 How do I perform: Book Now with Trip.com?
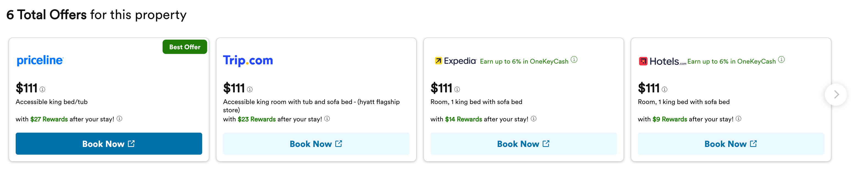point(316,144)
